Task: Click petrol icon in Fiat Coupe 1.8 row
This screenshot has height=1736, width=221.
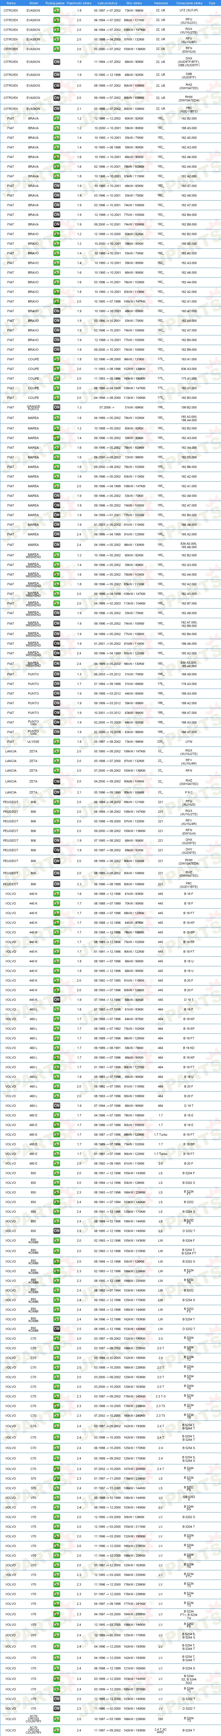Action: point(57,359)
